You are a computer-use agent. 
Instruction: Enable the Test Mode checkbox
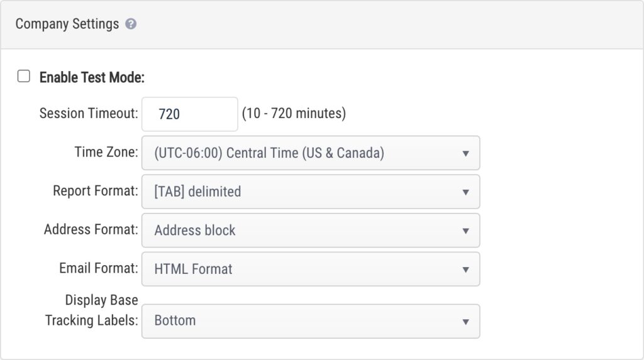[24, 77]
